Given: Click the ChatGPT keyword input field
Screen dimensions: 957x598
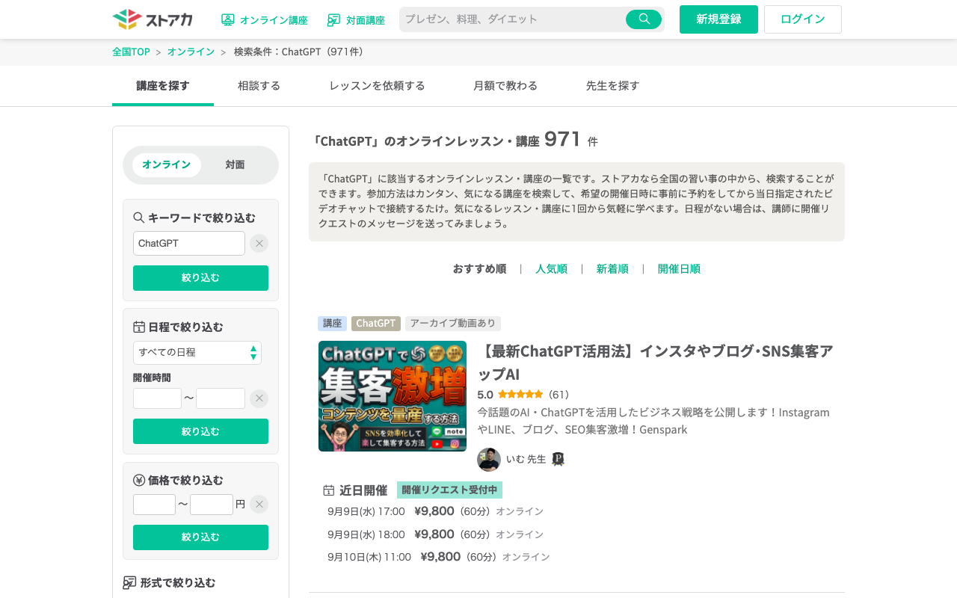Looking at the screenshot, I should [189, 243].
